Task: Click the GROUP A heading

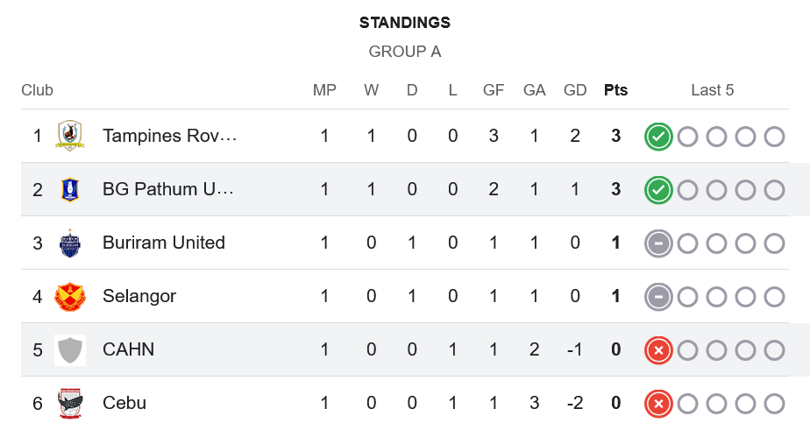Action: pyautogui.click(x=405, y=52)
